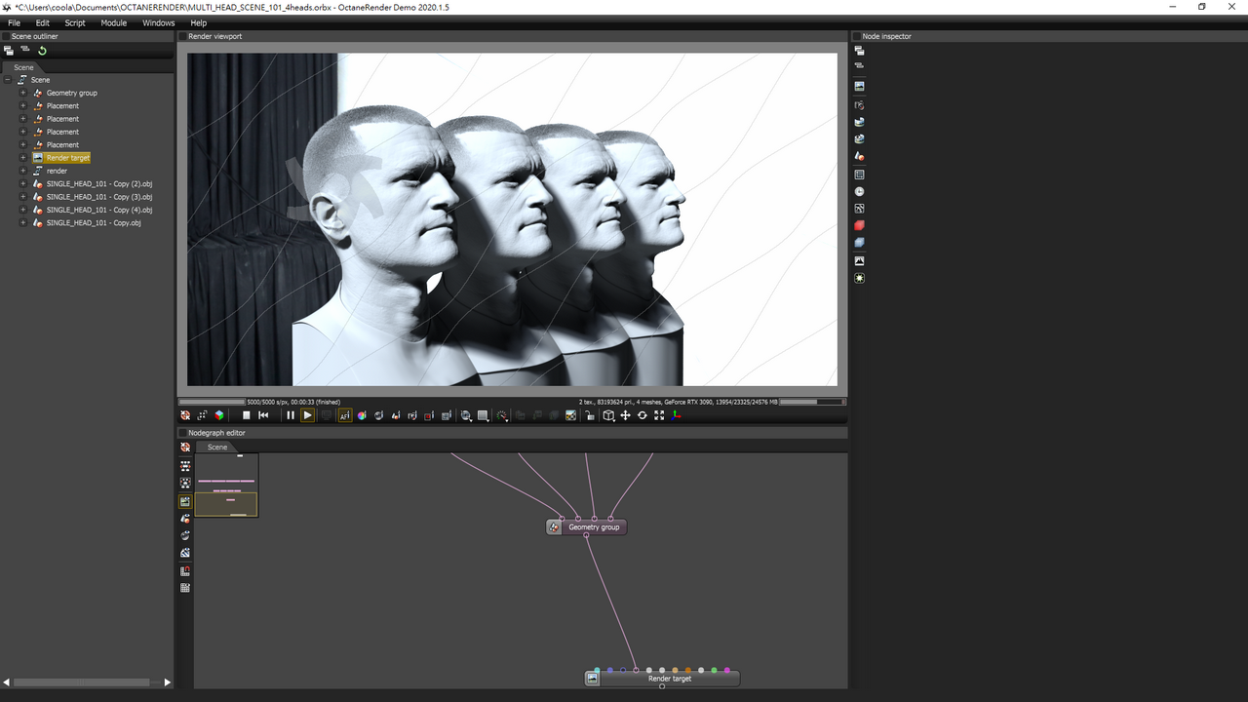Select Render target in the scene tree
This screenshot has height=702, width=1248.
tap(67, 158)
